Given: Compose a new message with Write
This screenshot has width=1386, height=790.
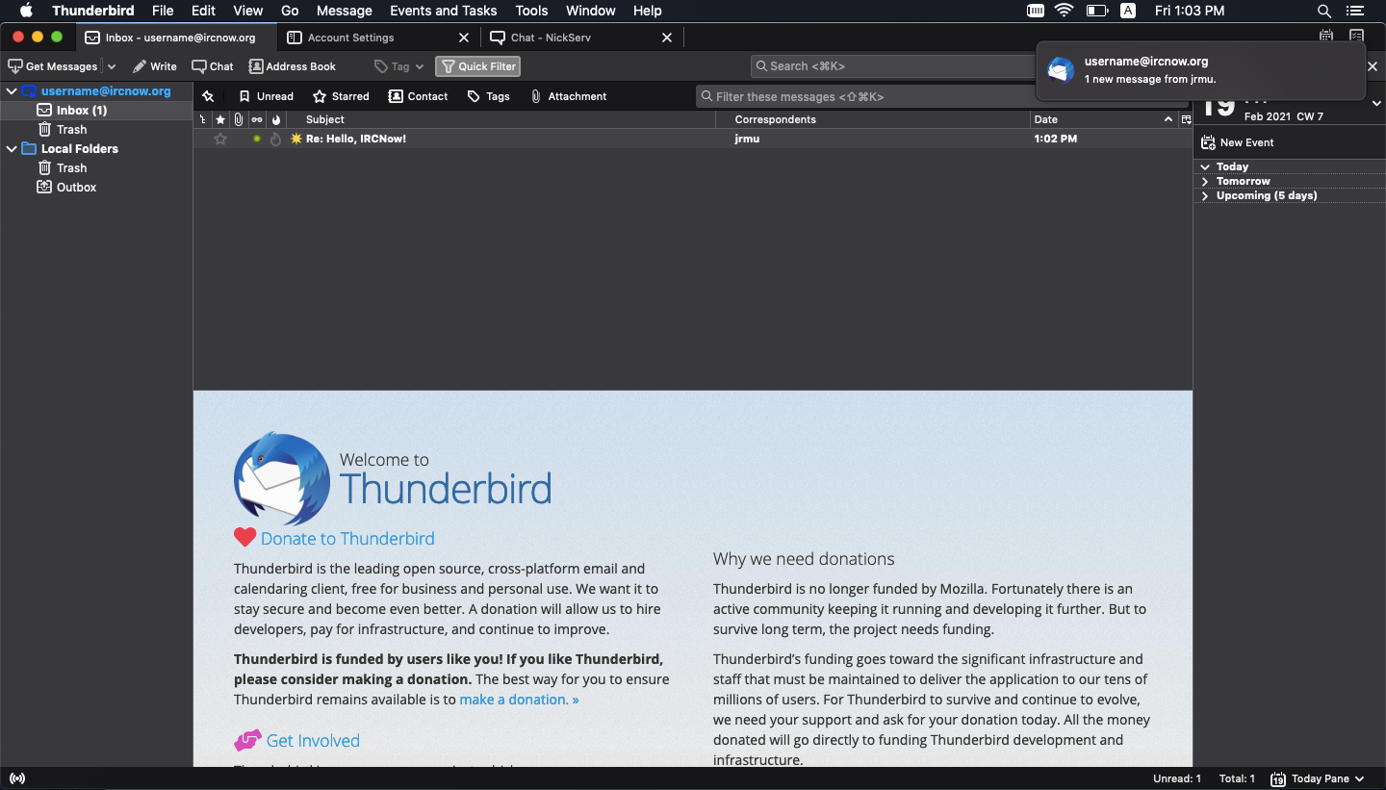Looking at the screenshot, I should click(155, 66).
